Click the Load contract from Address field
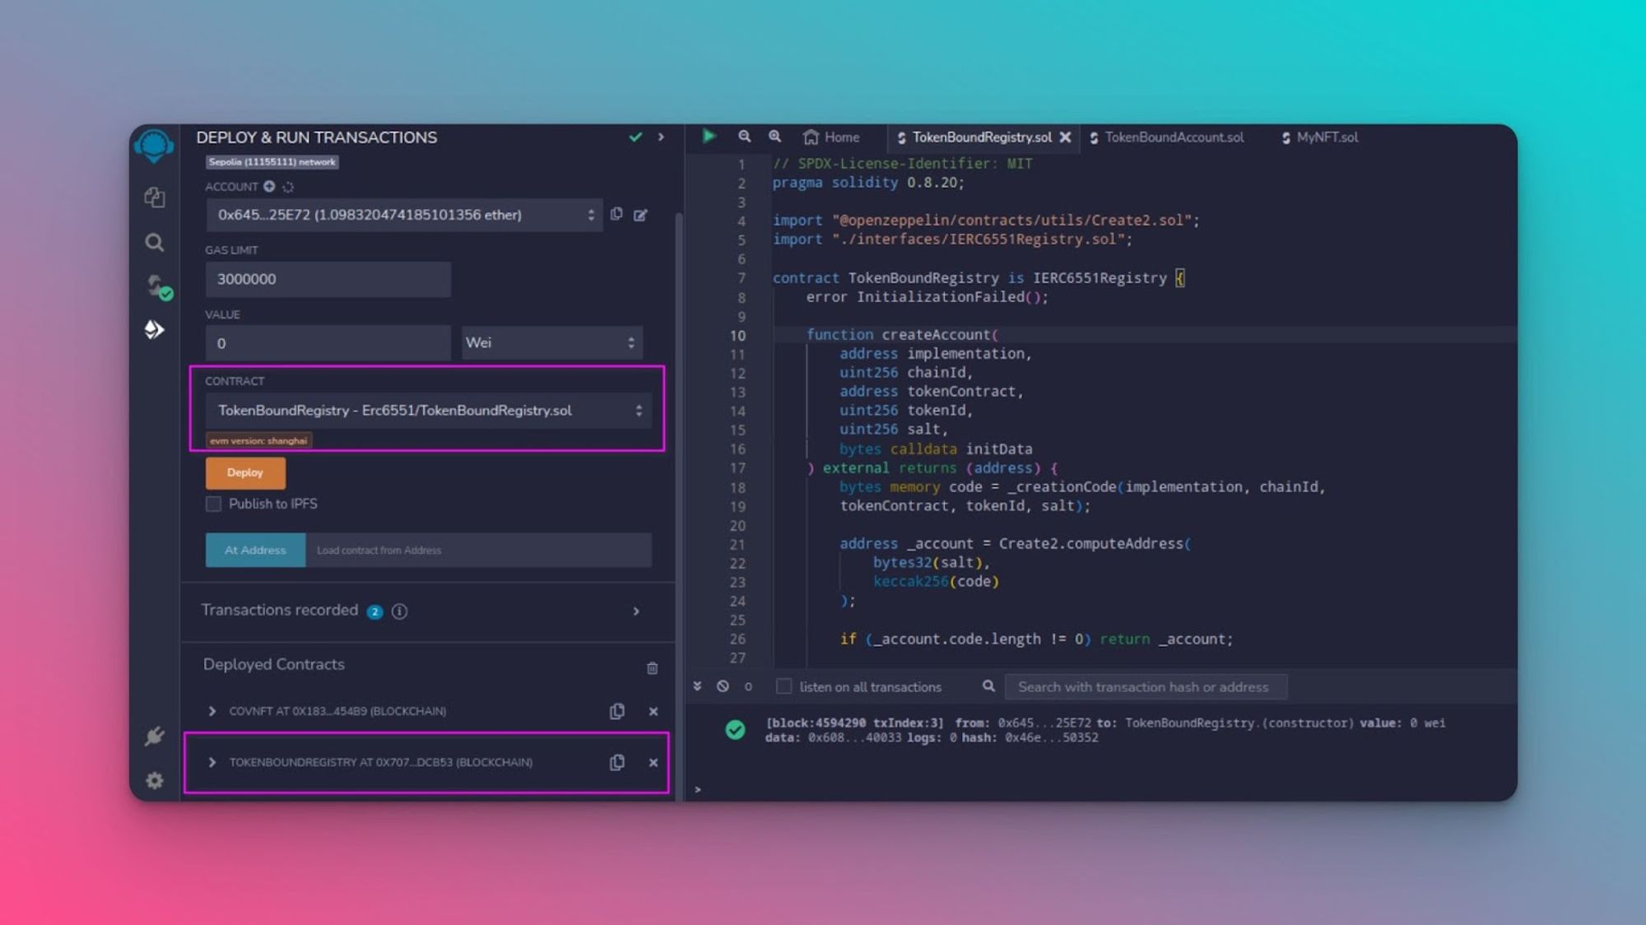This screenshot has height=925, width=1646. [478, 550]
